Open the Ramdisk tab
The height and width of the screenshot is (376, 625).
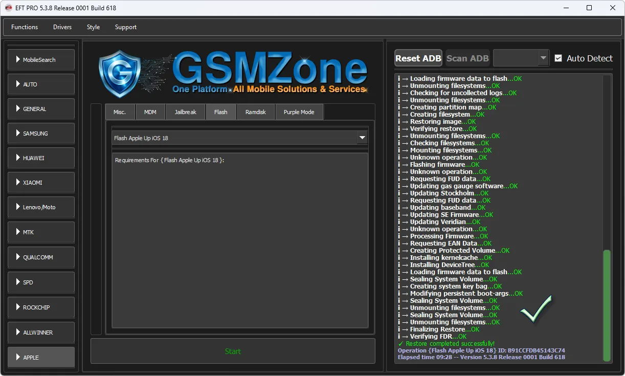[x=256, y=112]
